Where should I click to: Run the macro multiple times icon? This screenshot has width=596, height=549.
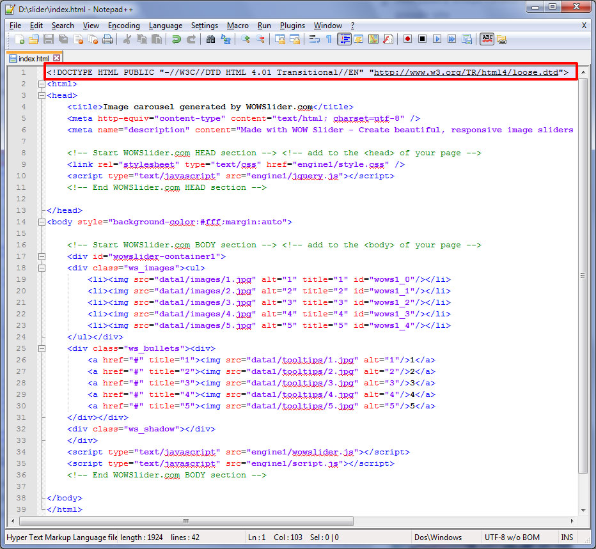(452, 39)
